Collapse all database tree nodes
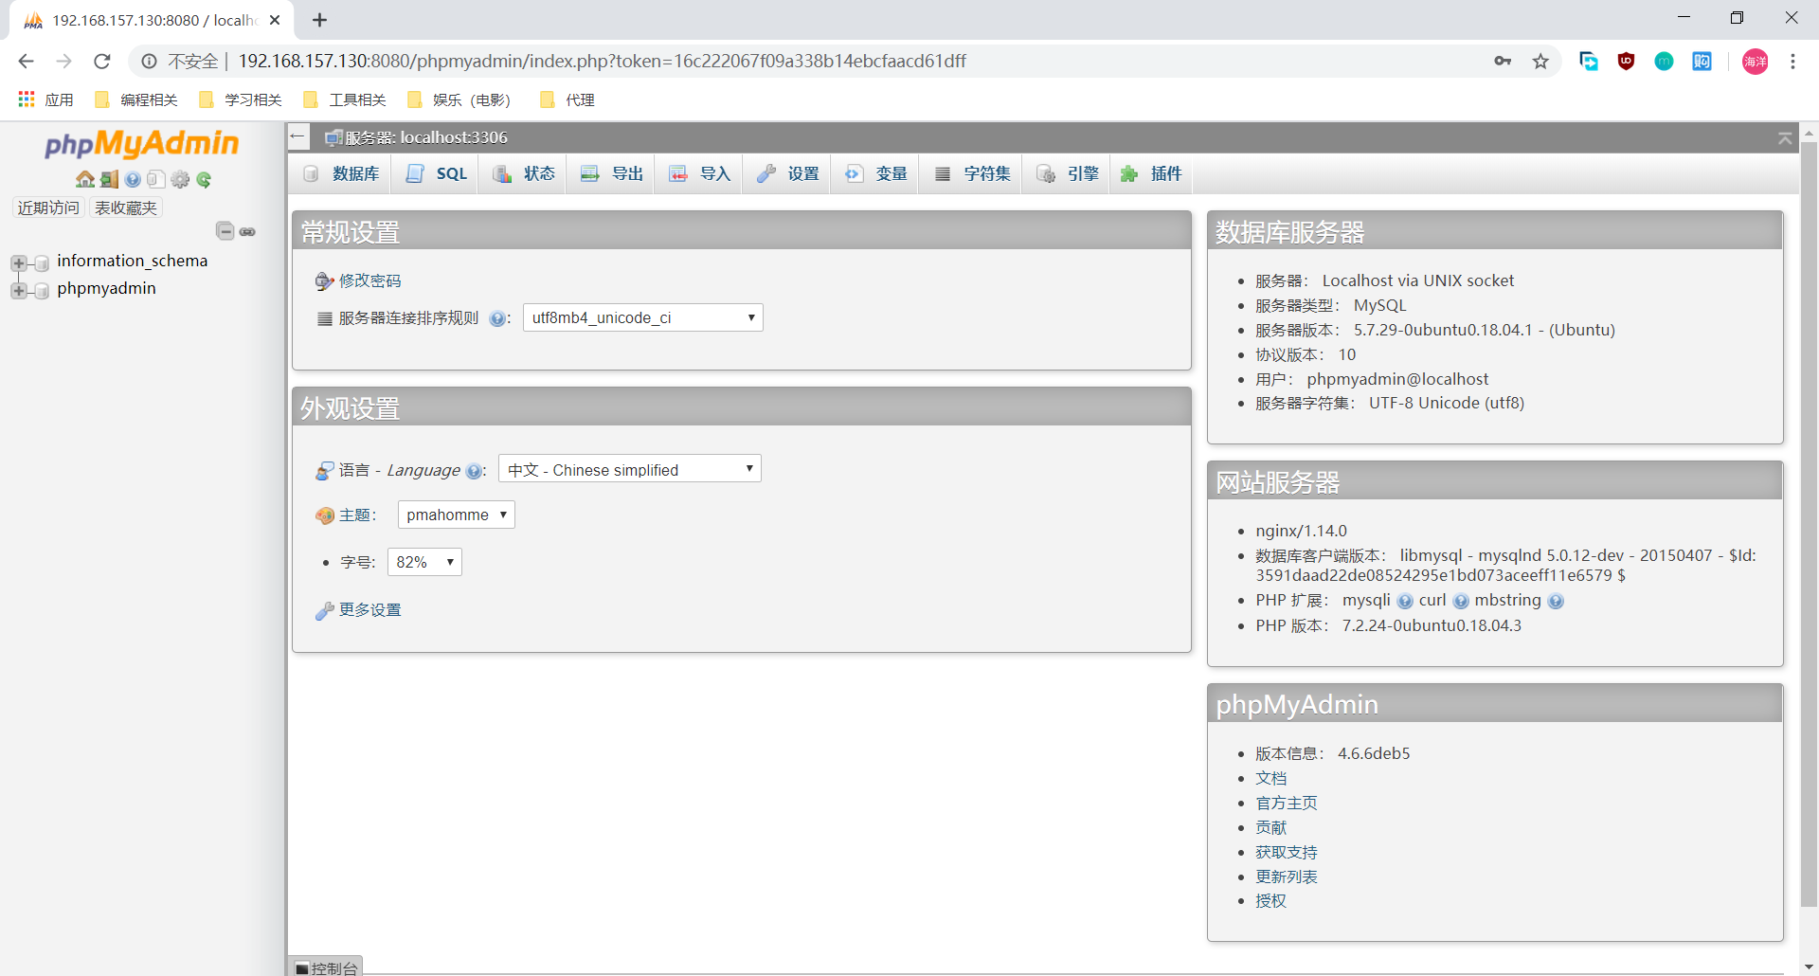This screenshot has width=1819, height=976. coord(225,231)
